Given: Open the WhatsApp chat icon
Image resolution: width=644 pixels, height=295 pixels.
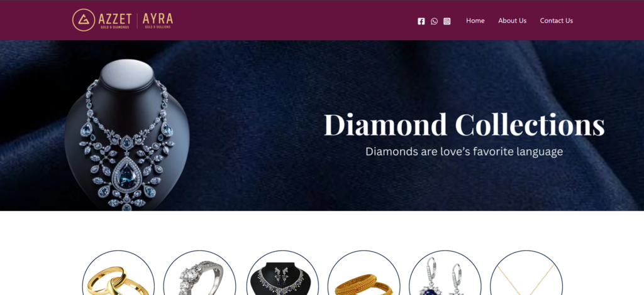Looking at the screenshot, I should [434, 21].
